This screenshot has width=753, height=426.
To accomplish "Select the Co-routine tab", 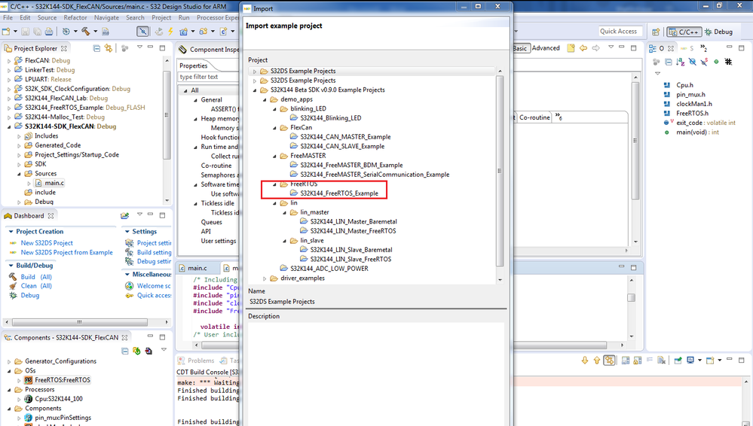I will click(x=534, y=117).
